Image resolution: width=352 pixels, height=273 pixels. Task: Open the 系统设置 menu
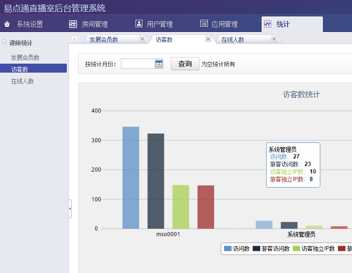[30, 24]
